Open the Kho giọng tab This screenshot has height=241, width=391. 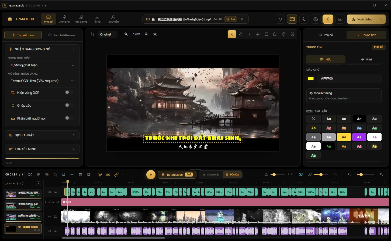tap(81, 19)
